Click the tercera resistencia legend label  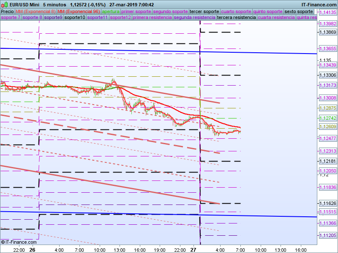236,18
